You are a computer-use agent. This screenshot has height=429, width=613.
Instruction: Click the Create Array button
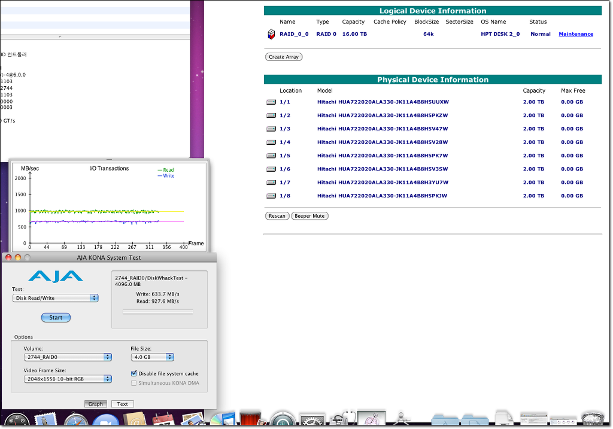[x=284, y=57]
